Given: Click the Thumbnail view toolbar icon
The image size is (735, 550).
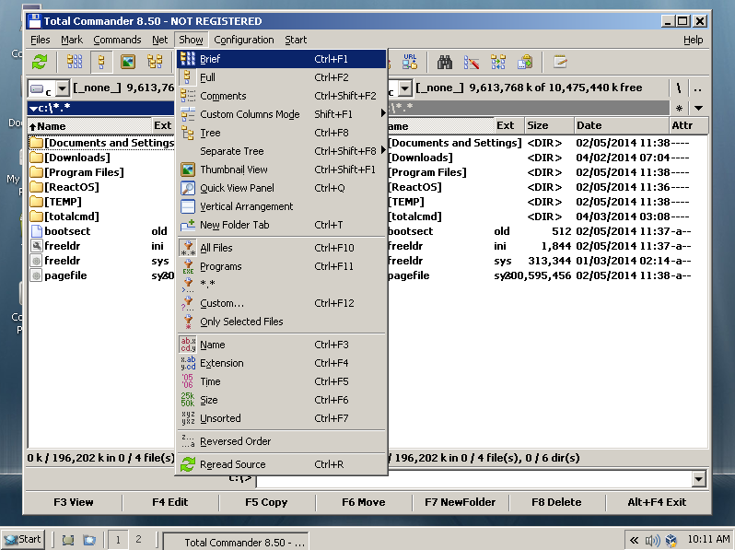Looking at the screenshot, I should pyautogui.click(x=127, y=62).
